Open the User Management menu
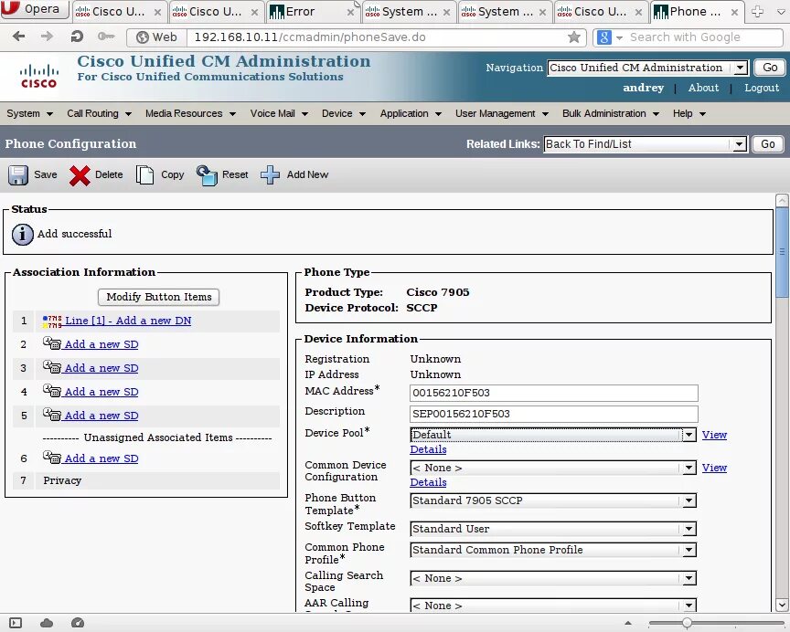Viewport: 790px width, 632px height. 502,114
